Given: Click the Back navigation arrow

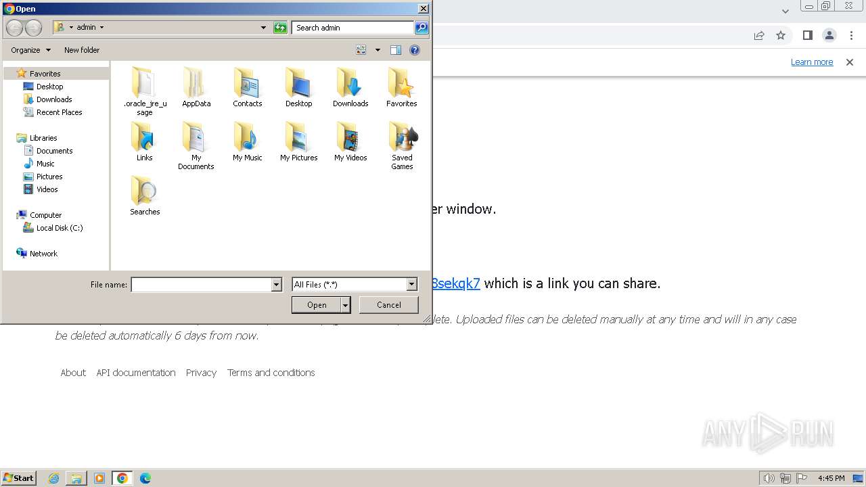Looking at the screenshot, I should [x=14, y=28].
